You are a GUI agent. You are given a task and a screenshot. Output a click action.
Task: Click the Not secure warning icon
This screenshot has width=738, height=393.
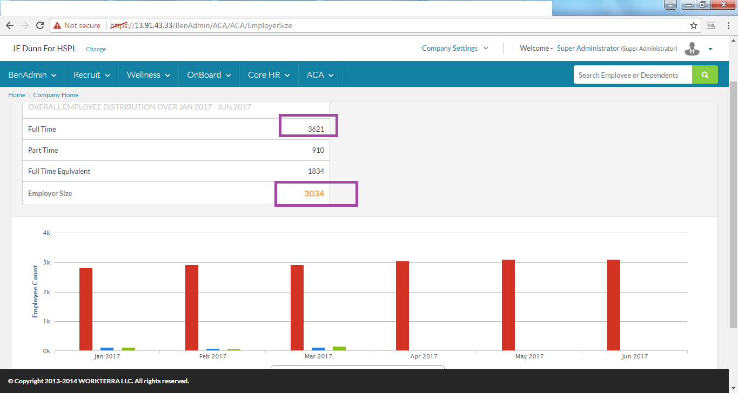click(x=57, y=25)
